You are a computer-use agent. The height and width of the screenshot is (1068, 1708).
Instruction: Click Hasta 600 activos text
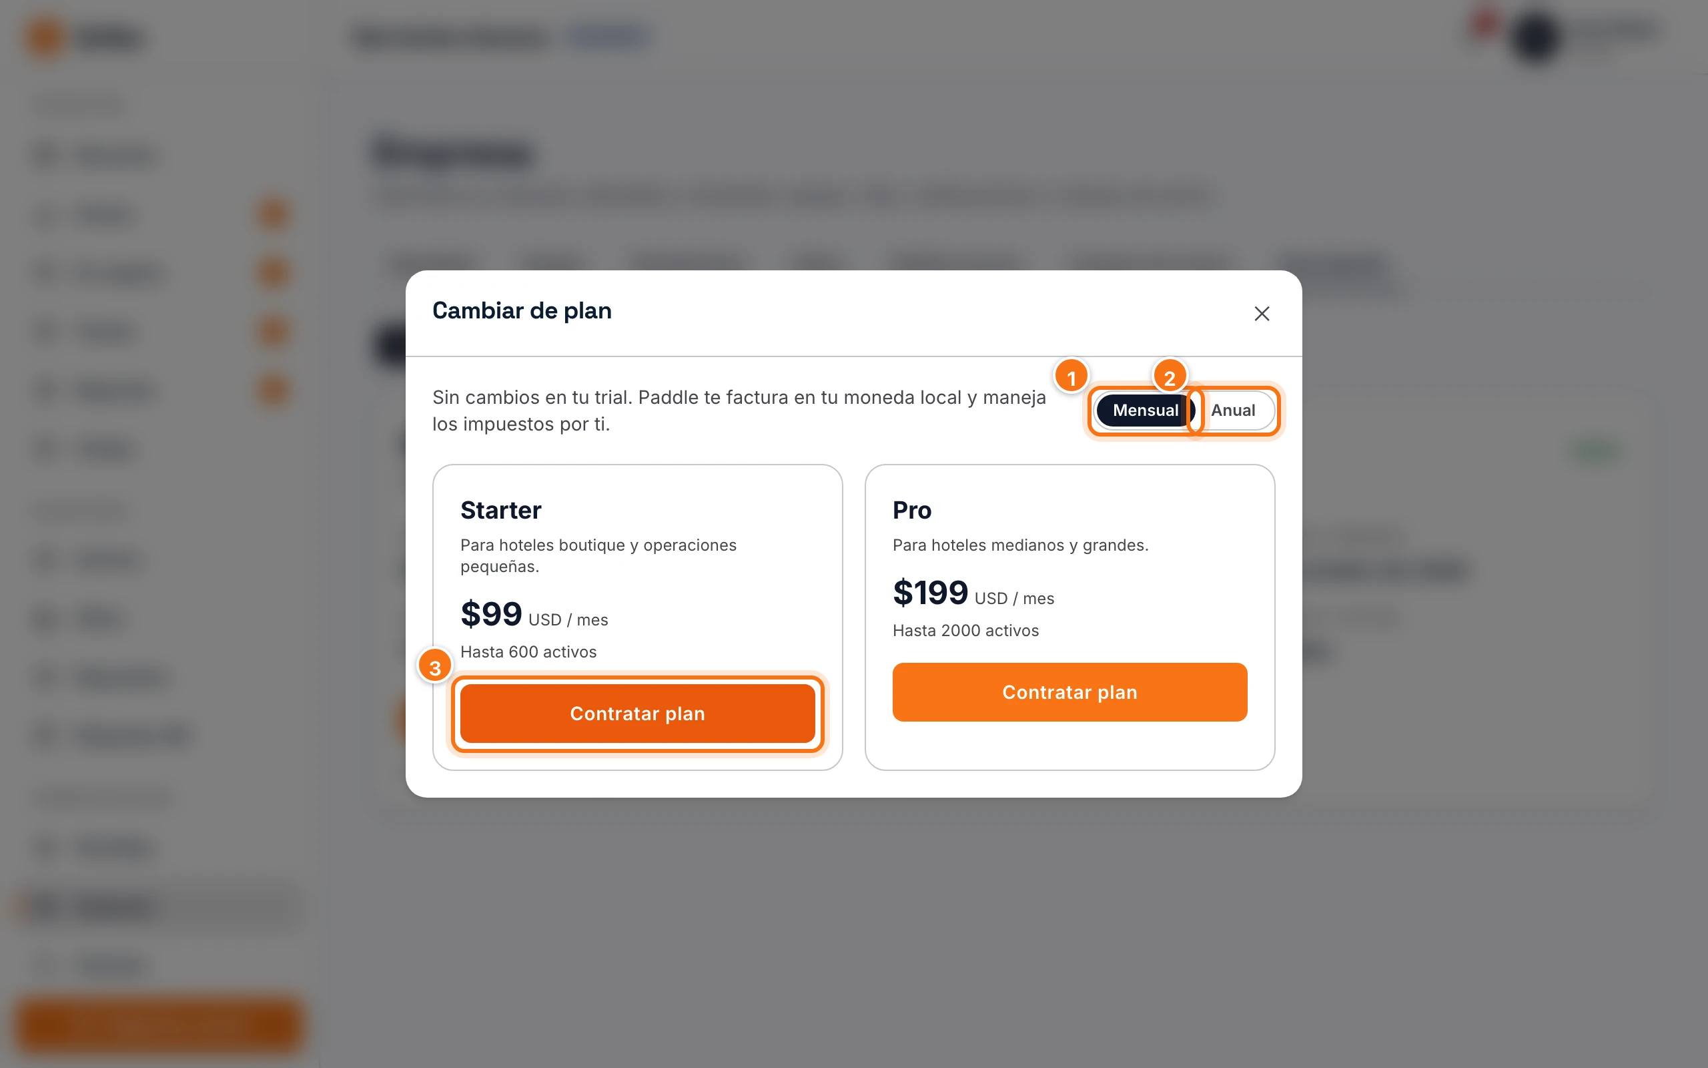(528, 652)
